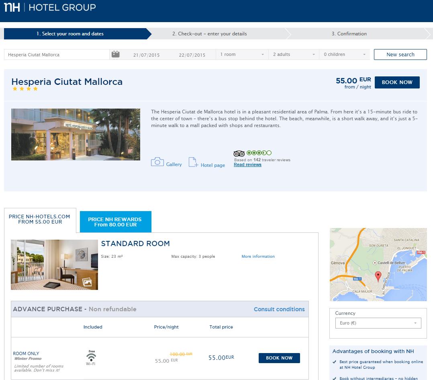
Task: Click the 55.00 EUR total price
Action: 221,357
